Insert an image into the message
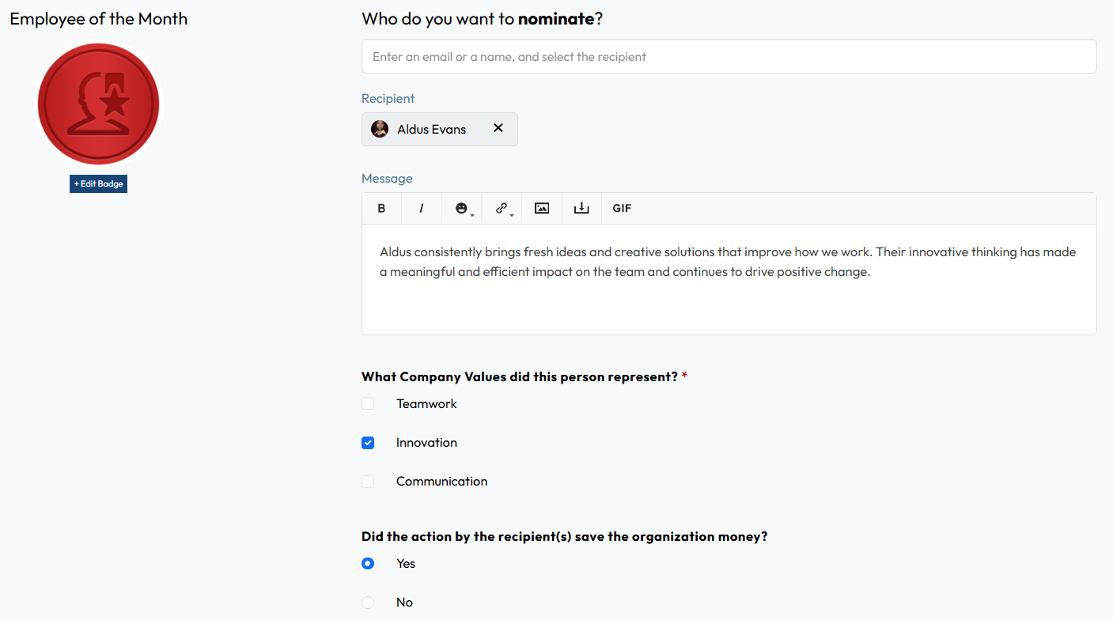Screen dimensions: 1113x620 point(542,208)
